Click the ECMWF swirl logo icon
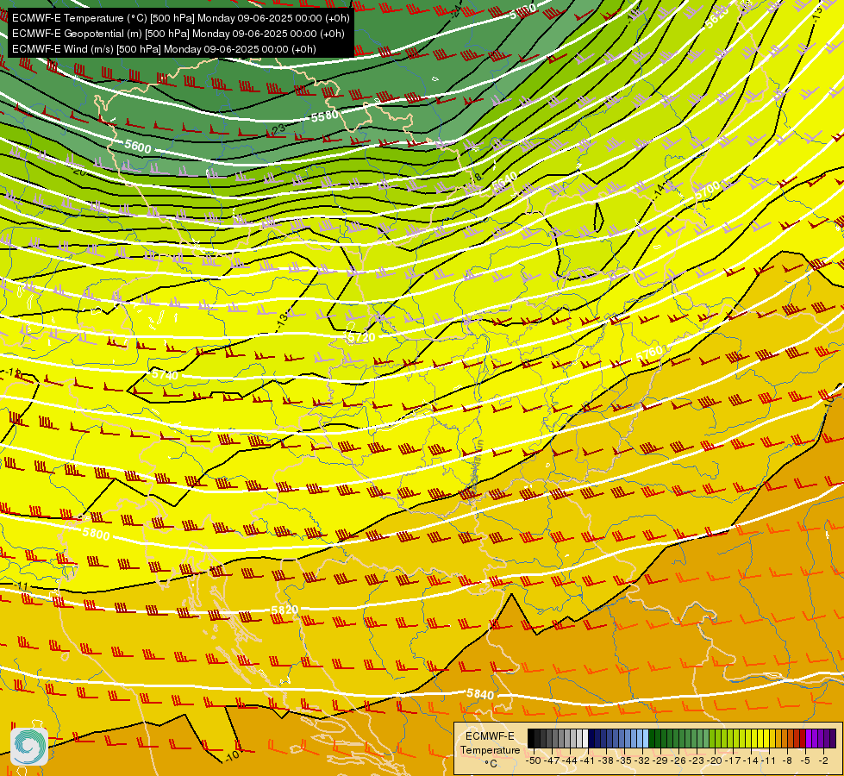The image size is (844, 776). coord(29,747)
